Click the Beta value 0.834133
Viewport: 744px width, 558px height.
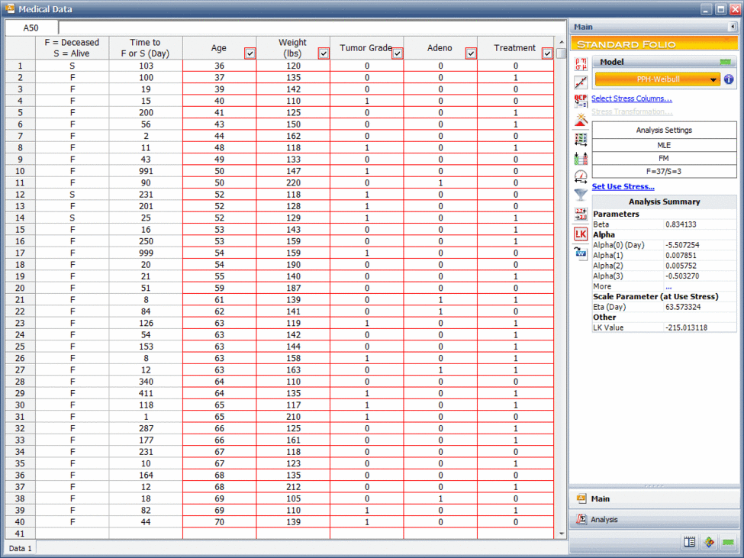tap(681, 224)
